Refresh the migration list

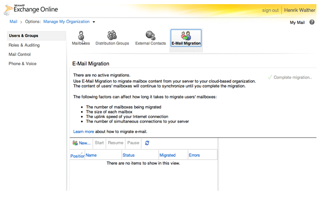tap(147, 143)
